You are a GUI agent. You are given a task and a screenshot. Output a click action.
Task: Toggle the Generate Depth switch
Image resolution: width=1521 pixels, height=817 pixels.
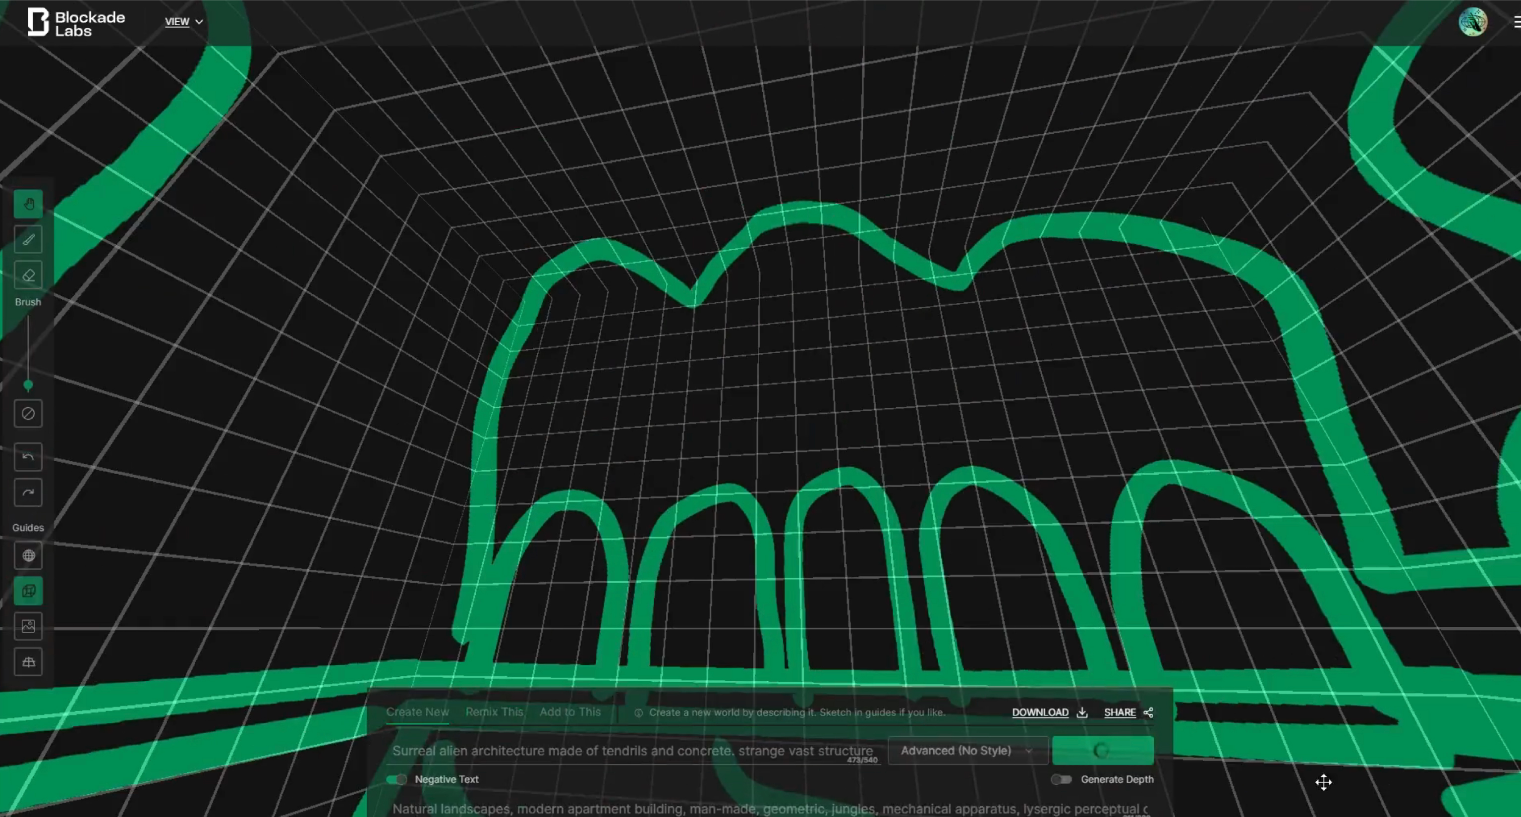tap(1061, 779)
